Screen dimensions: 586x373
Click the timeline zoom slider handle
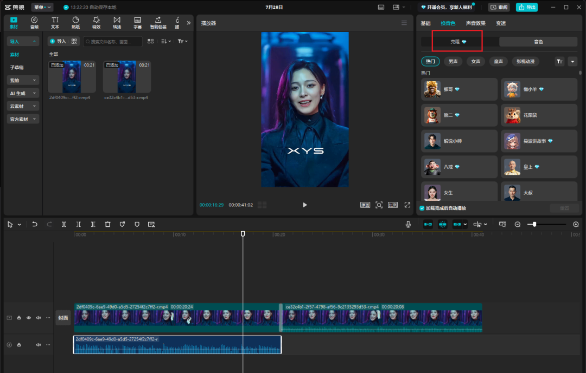pos(534,224)
